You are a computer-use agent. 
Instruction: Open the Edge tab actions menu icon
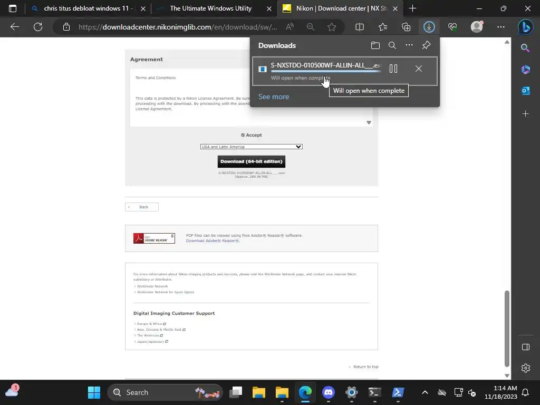tap(13, 8)
